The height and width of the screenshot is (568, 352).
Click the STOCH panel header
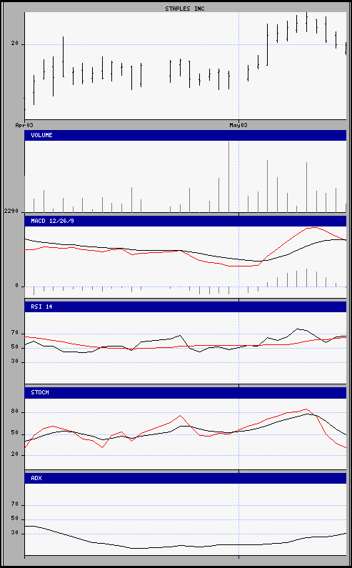186,393
